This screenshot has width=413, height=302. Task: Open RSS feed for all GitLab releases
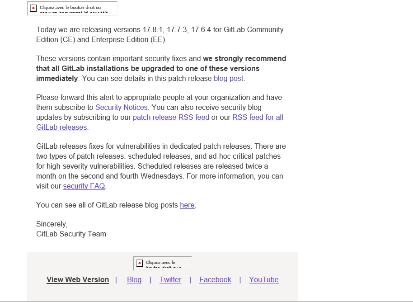258,118
